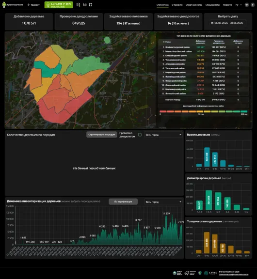Select row 1 Шайхантахурский район

(203, 47)
